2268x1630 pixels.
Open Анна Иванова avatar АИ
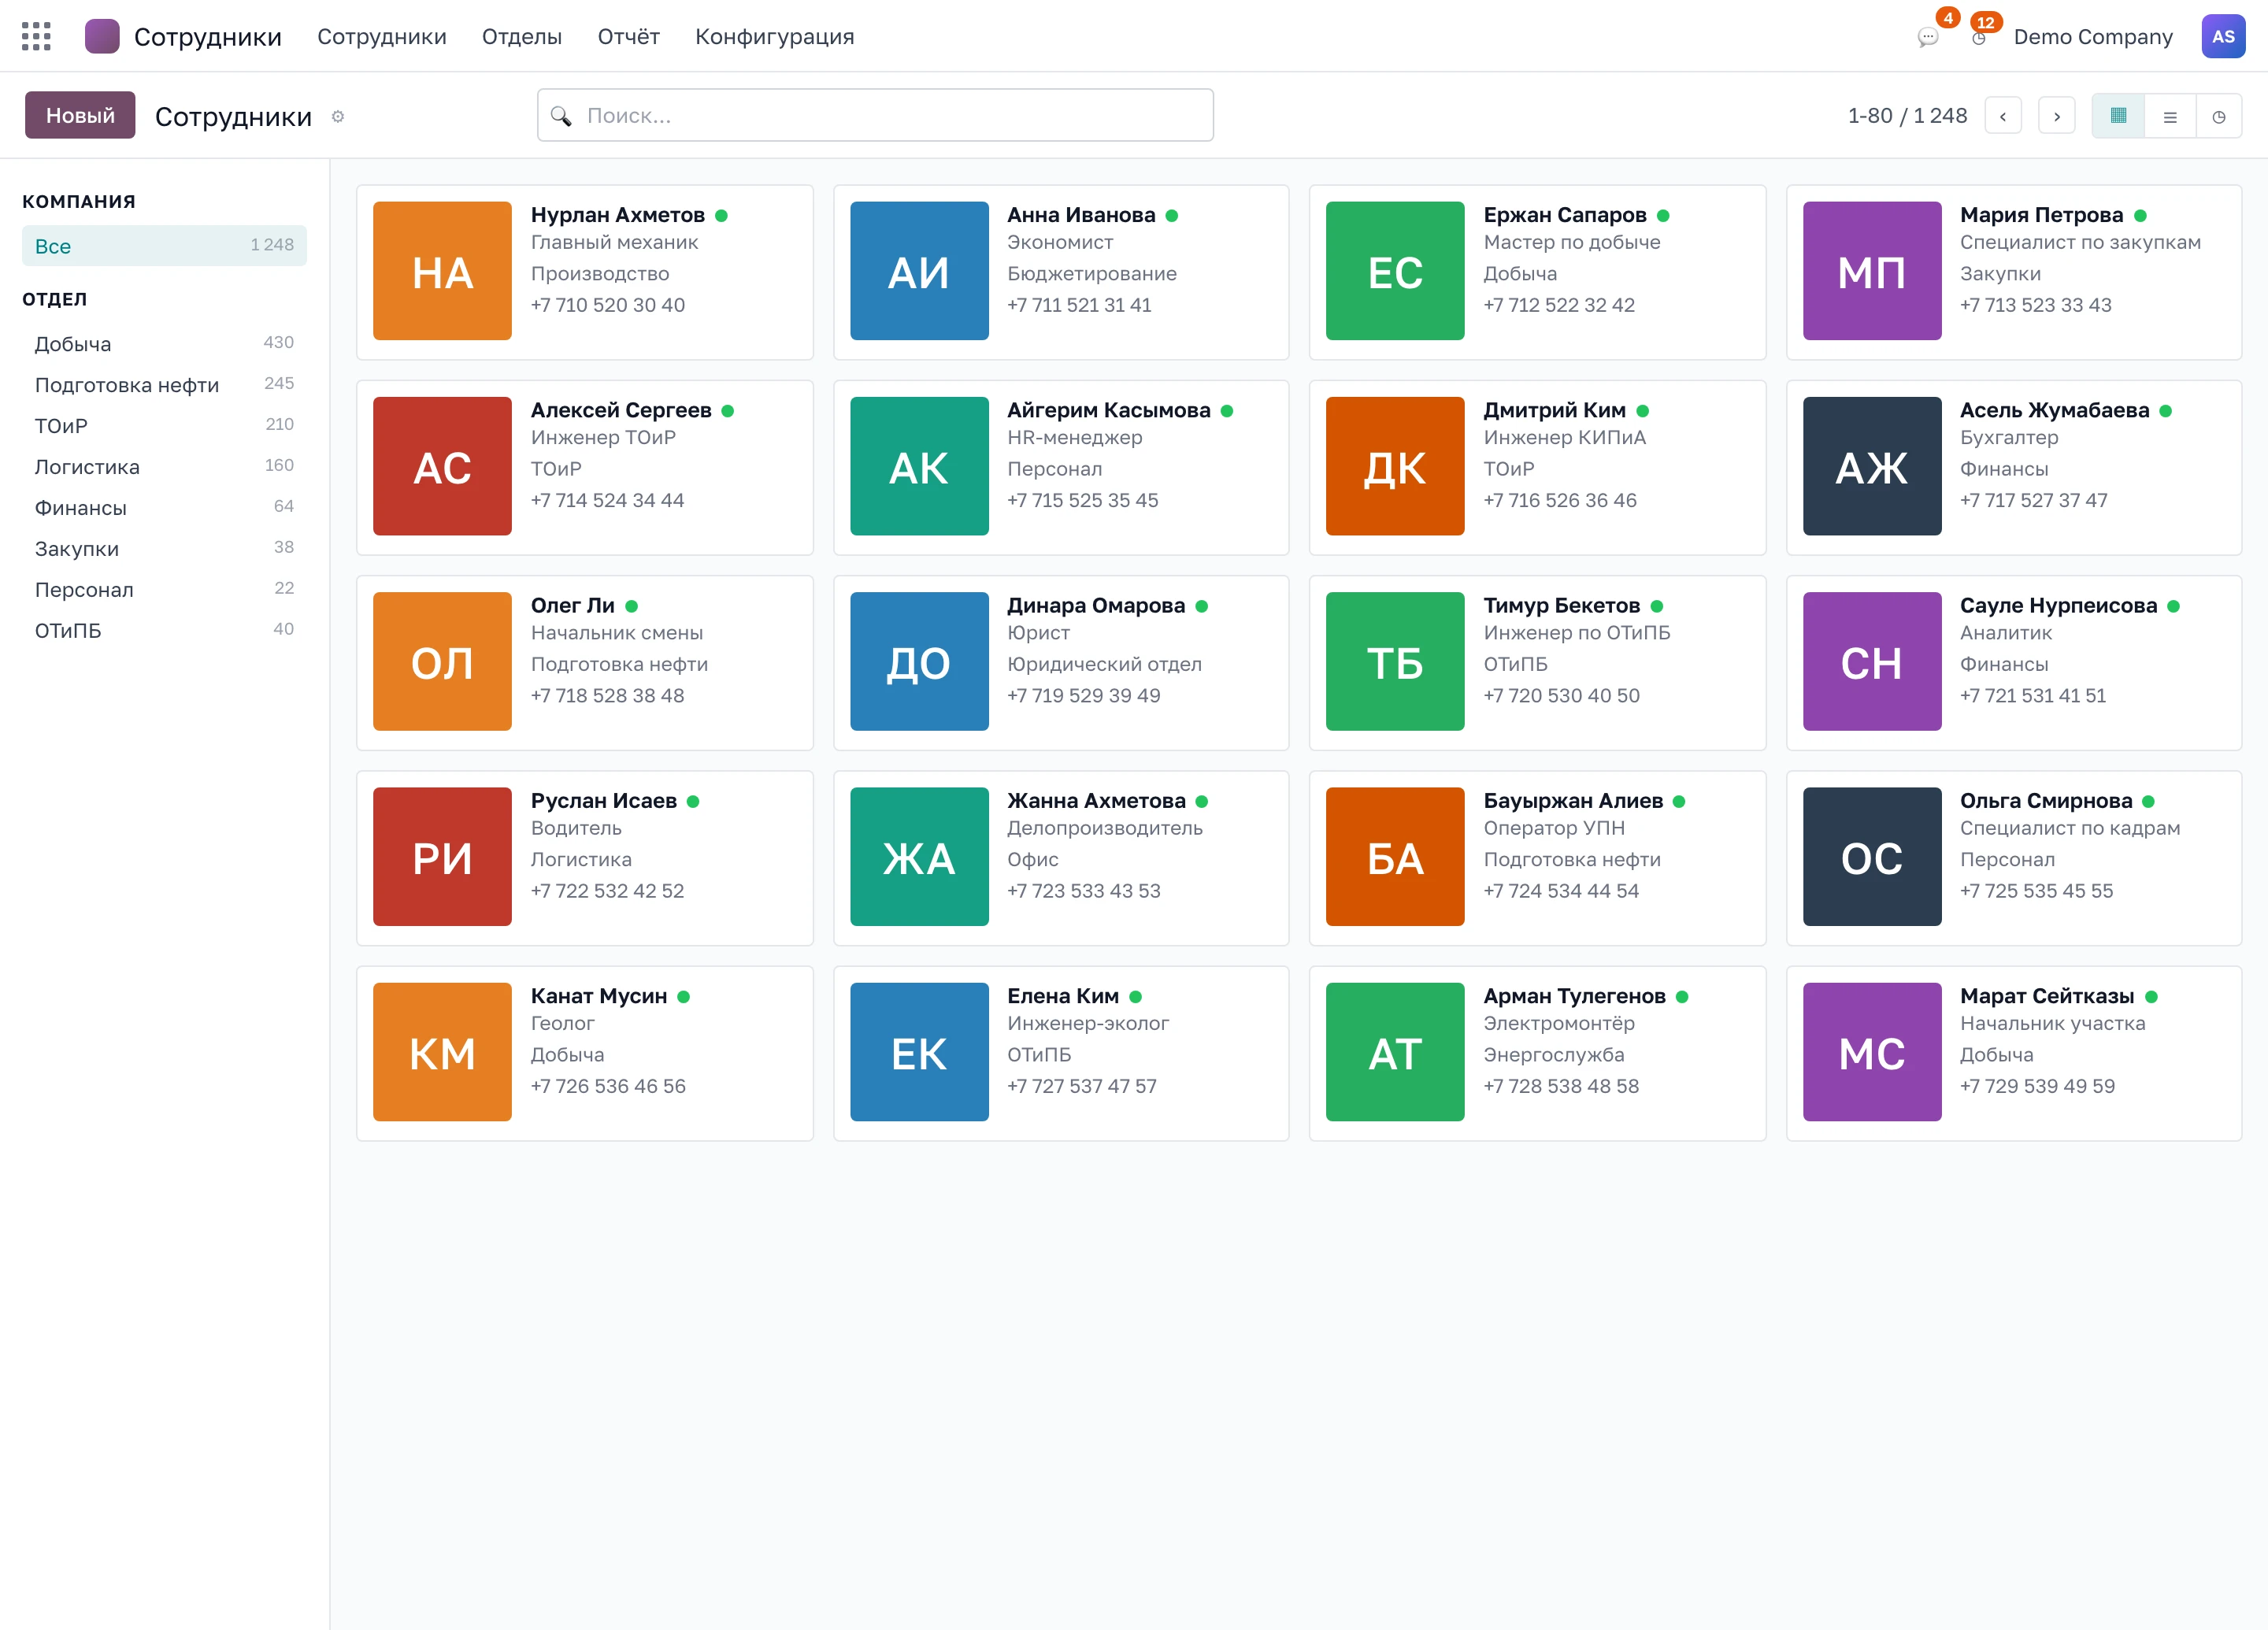tap(919, 271)
